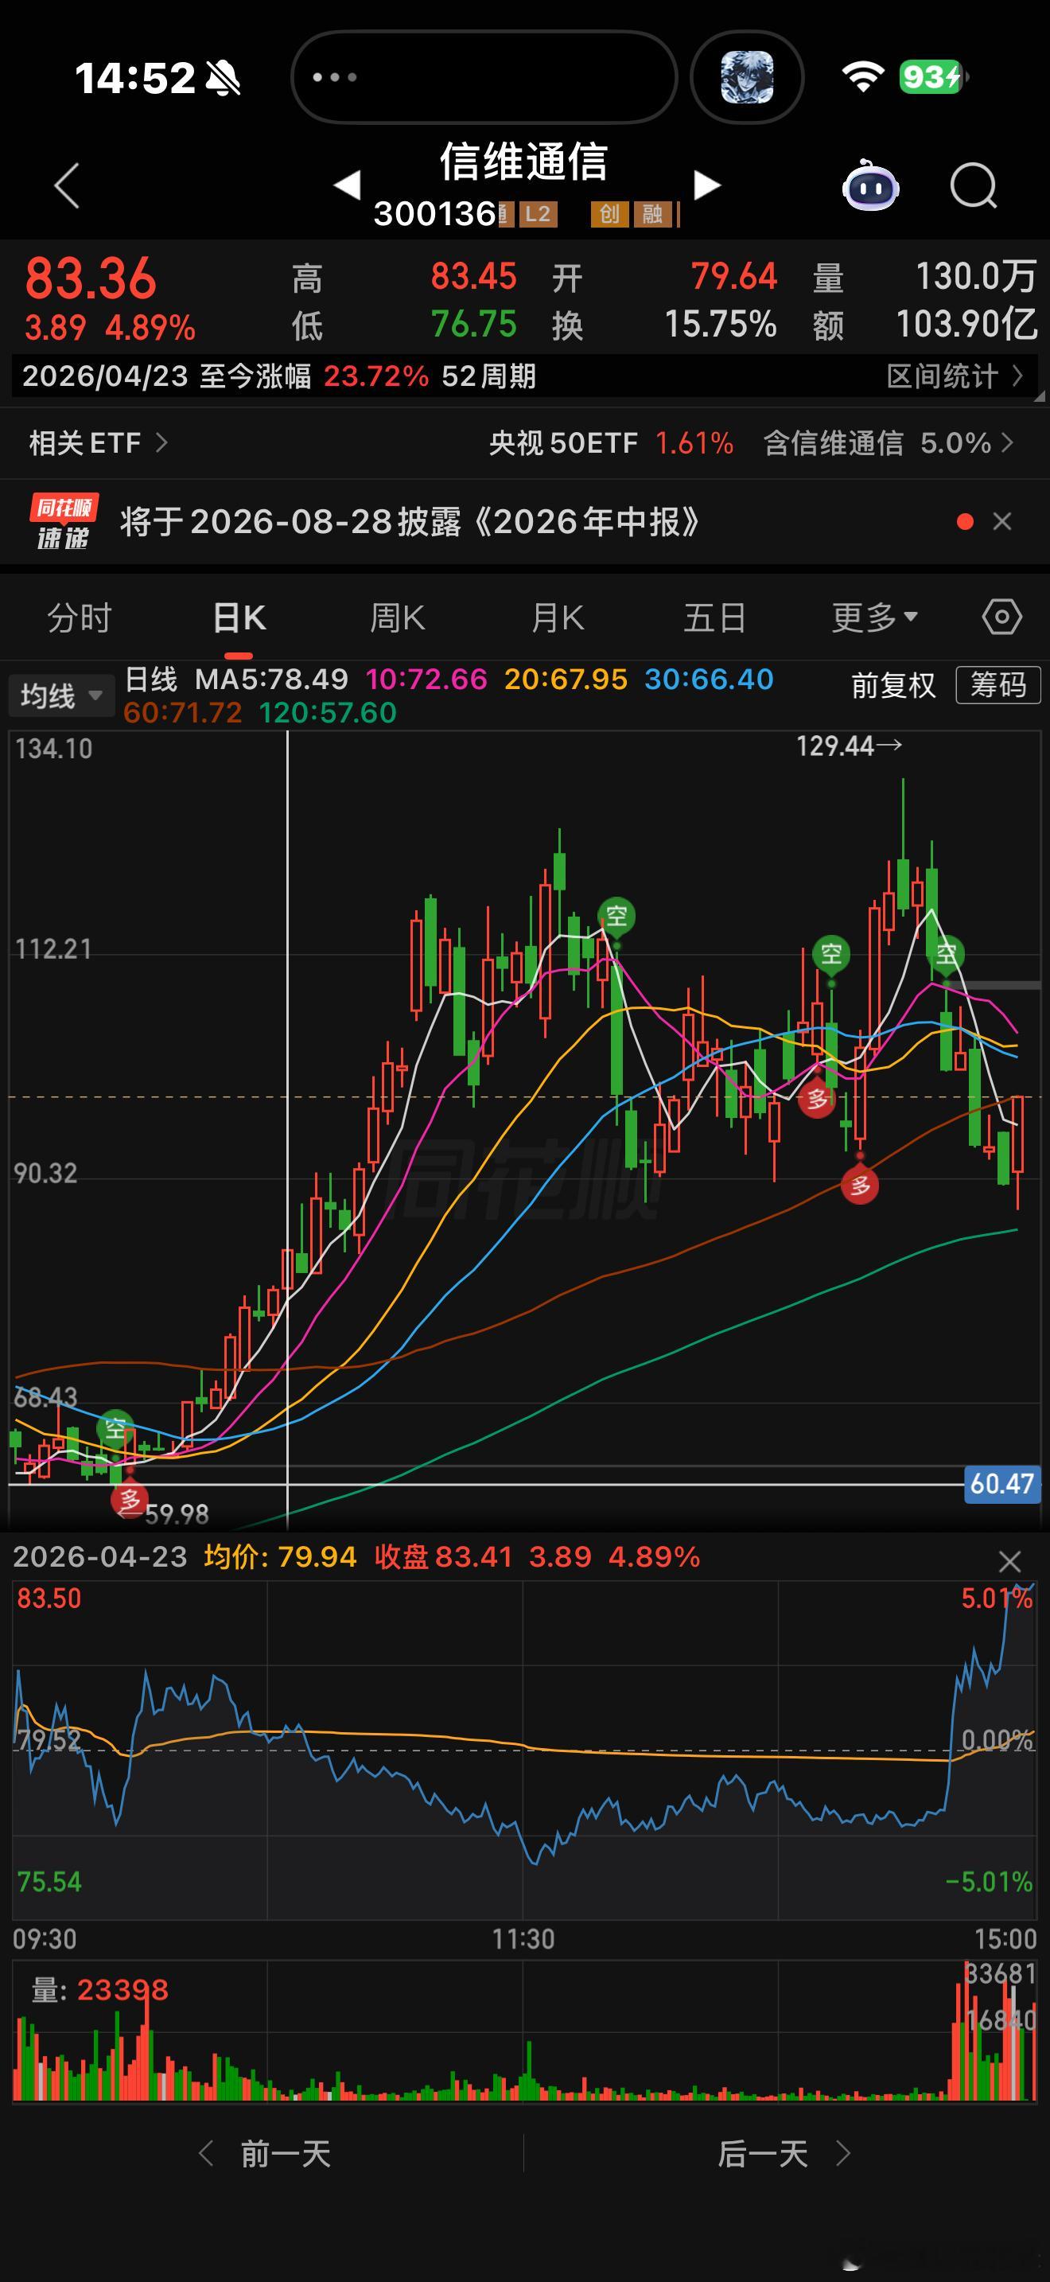Viewport: 1050px width, 2282px height.
Task: Go to 后一天 next day
Action: click(784, 2154)
